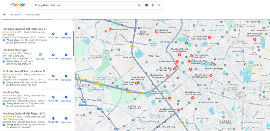This screenshot has width=270, height=131.
Task: Open Nha khoa Quốc tế Việt Pháp Số 6 listing title
Action: tap(25, 29)
